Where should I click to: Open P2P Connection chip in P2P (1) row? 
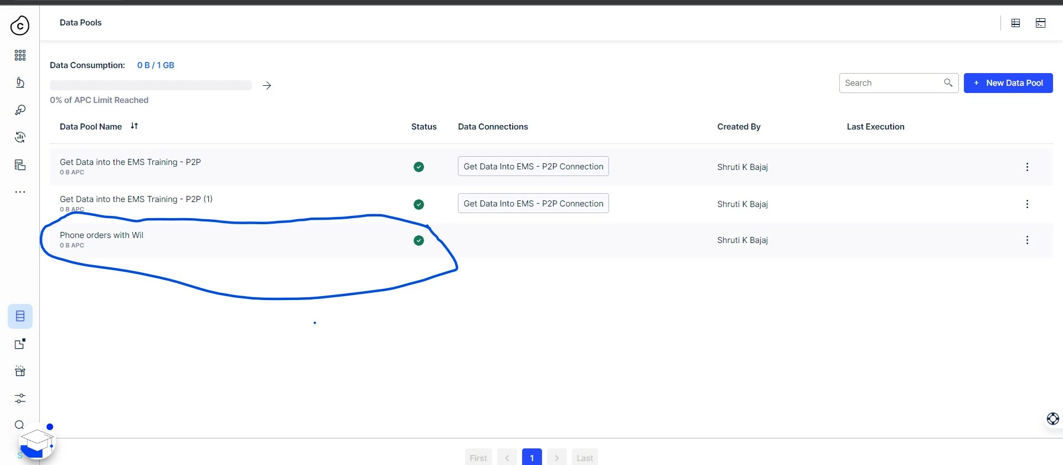click(x=533, y=203)
